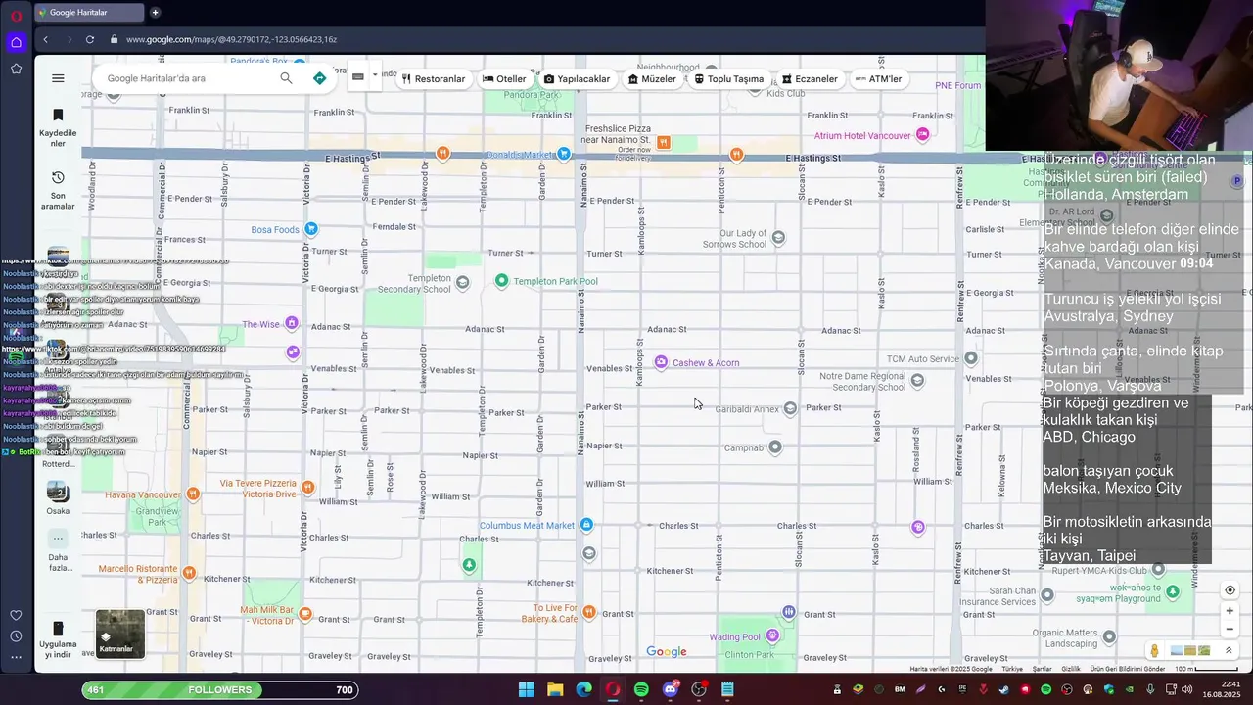Click the keyboard input tool icon
The height and width of the screenshot is (705, 1253).
357,76
